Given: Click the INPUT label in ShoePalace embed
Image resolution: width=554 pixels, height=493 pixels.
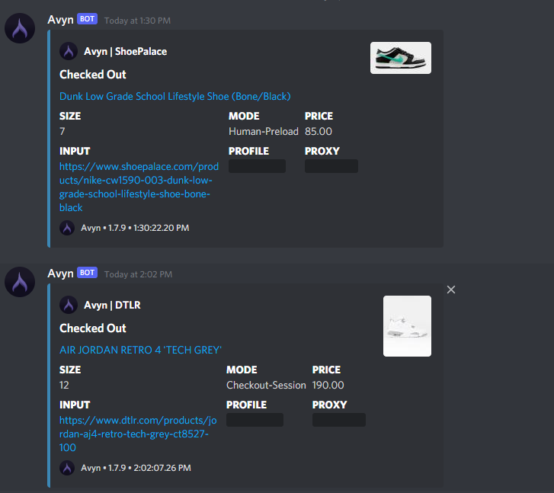Looking at the screenshot, I should (75, 152).
